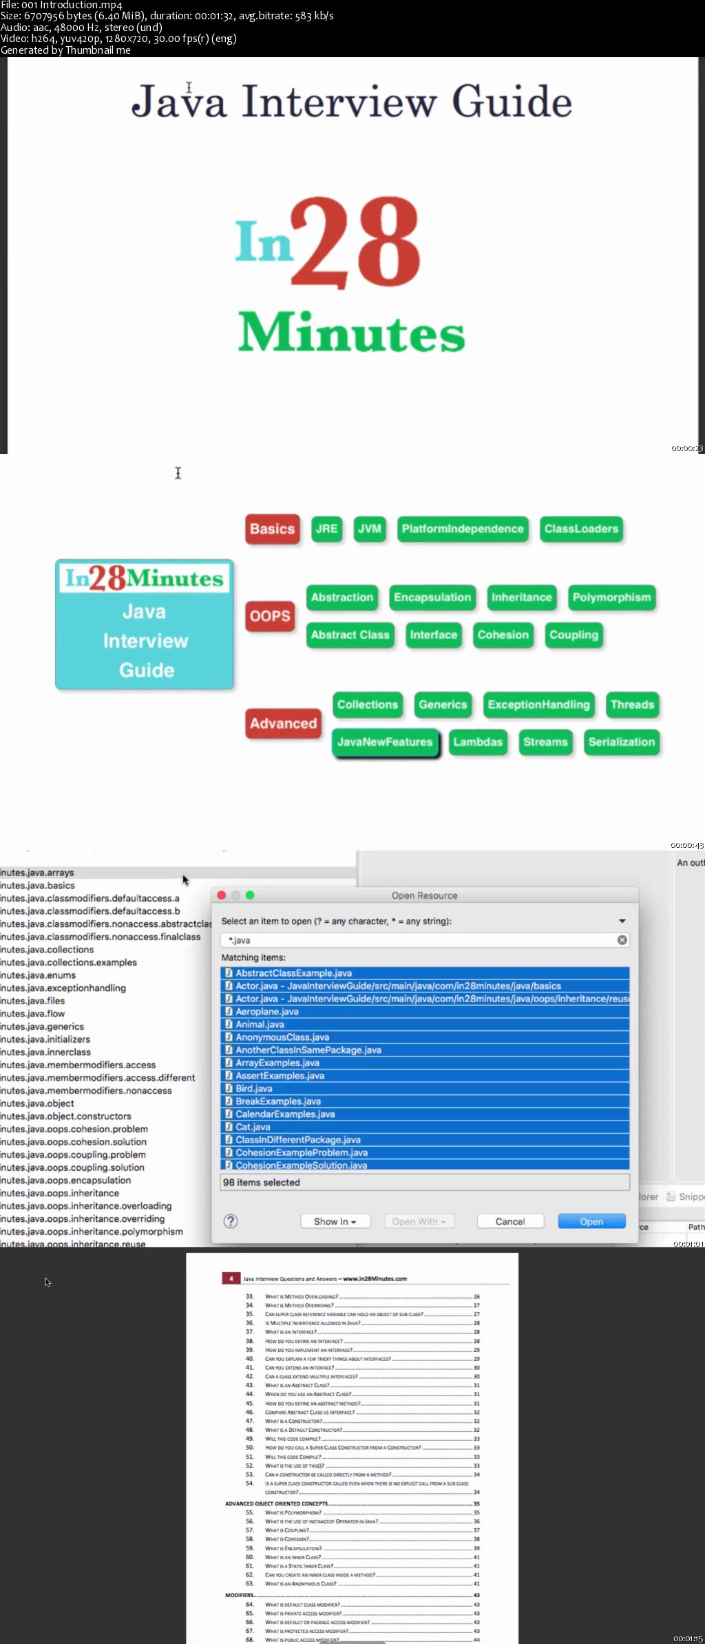Screen dimensions: 705x1644
Task: Clear the *.java search with the X icon
Action: click(x=622, y=940)
